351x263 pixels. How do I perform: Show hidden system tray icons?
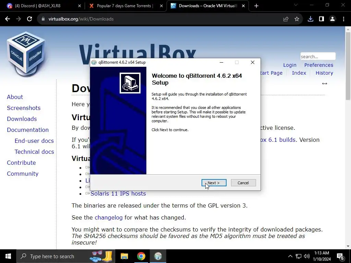(x=290, y=256)
